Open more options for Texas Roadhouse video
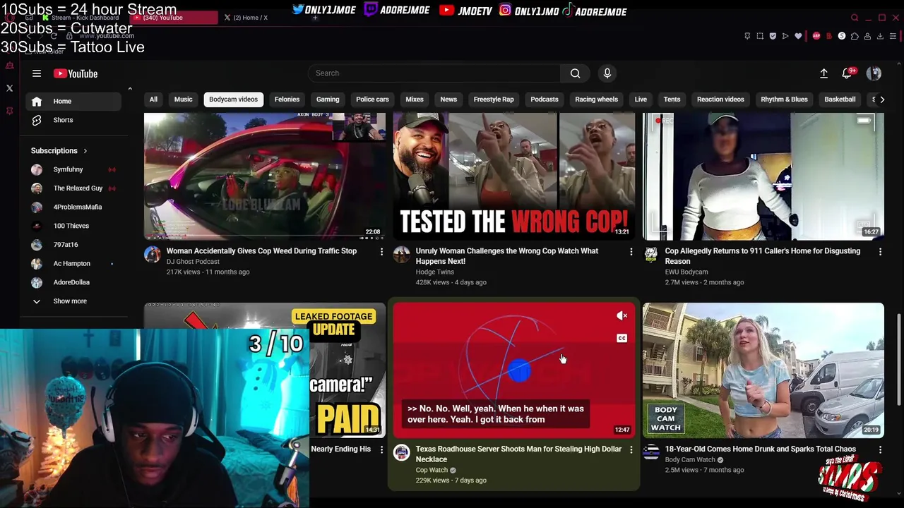904x508 pixels. (x=631, y=450)
